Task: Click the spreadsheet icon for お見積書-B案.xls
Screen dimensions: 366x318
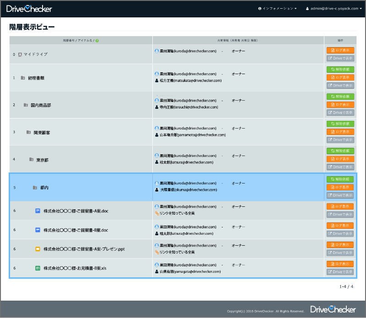Action: pos(38,268)
